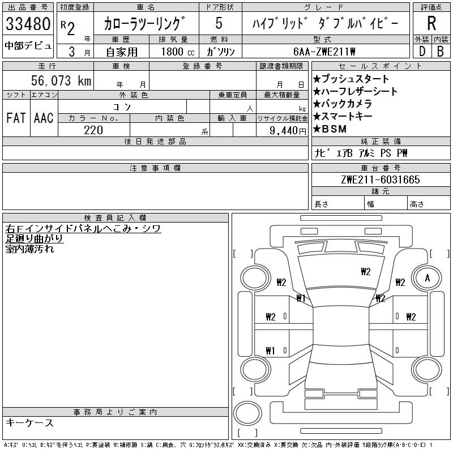Select the 長さ dimension field
This screenshot has height=453, width=453.
[338, 204]
